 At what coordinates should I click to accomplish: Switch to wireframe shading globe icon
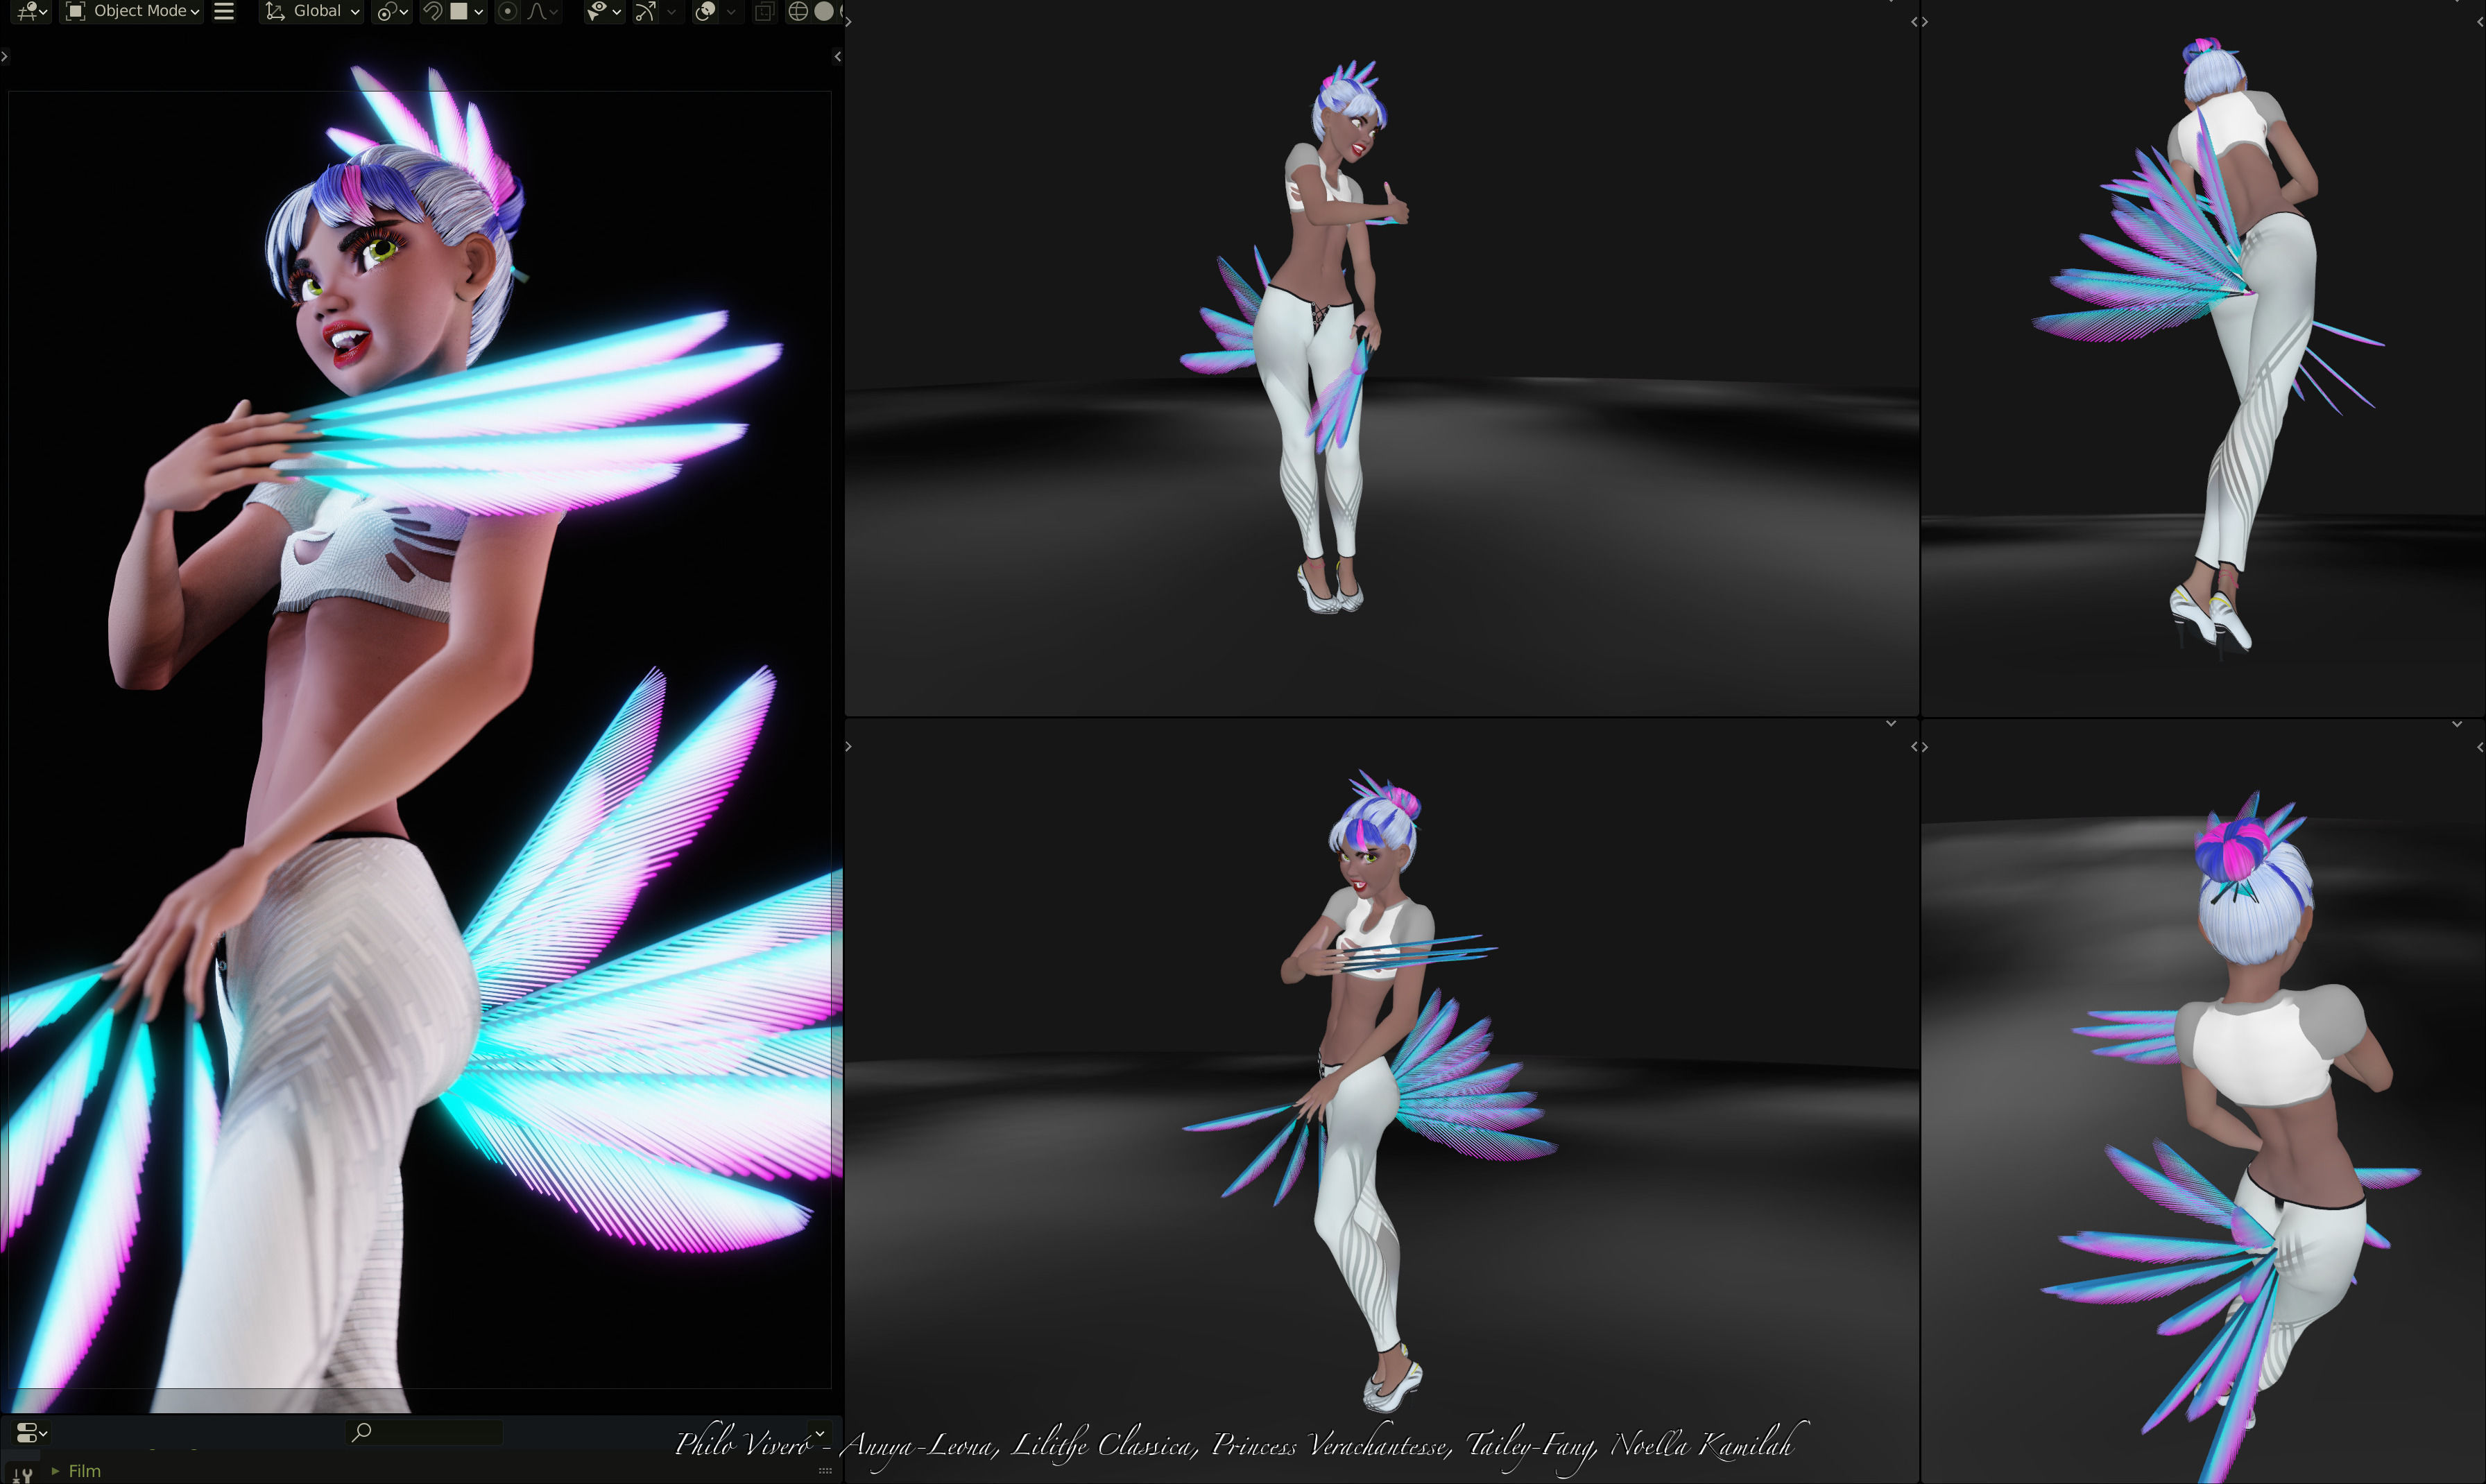798,11
